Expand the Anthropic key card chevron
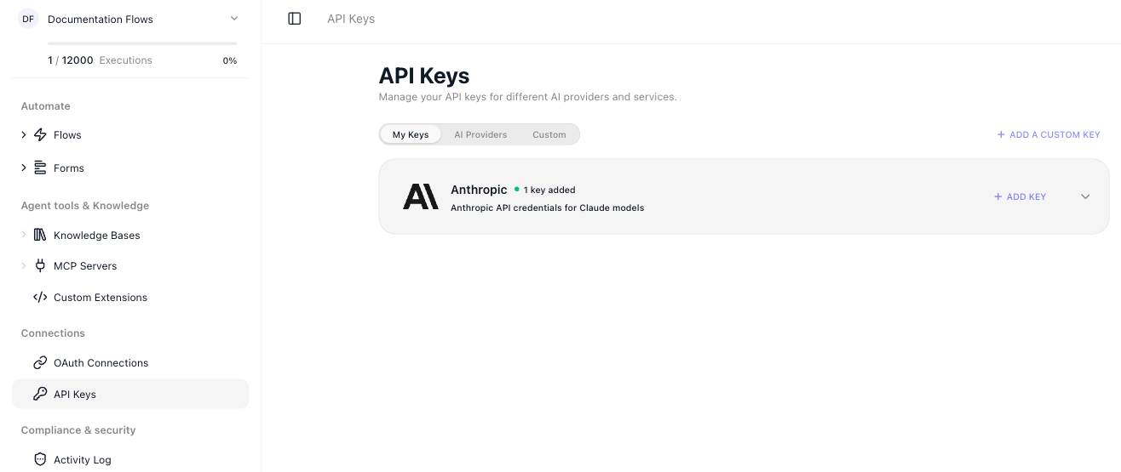Viewport: 1121px width, 472px height. (x=1085, y=196)
